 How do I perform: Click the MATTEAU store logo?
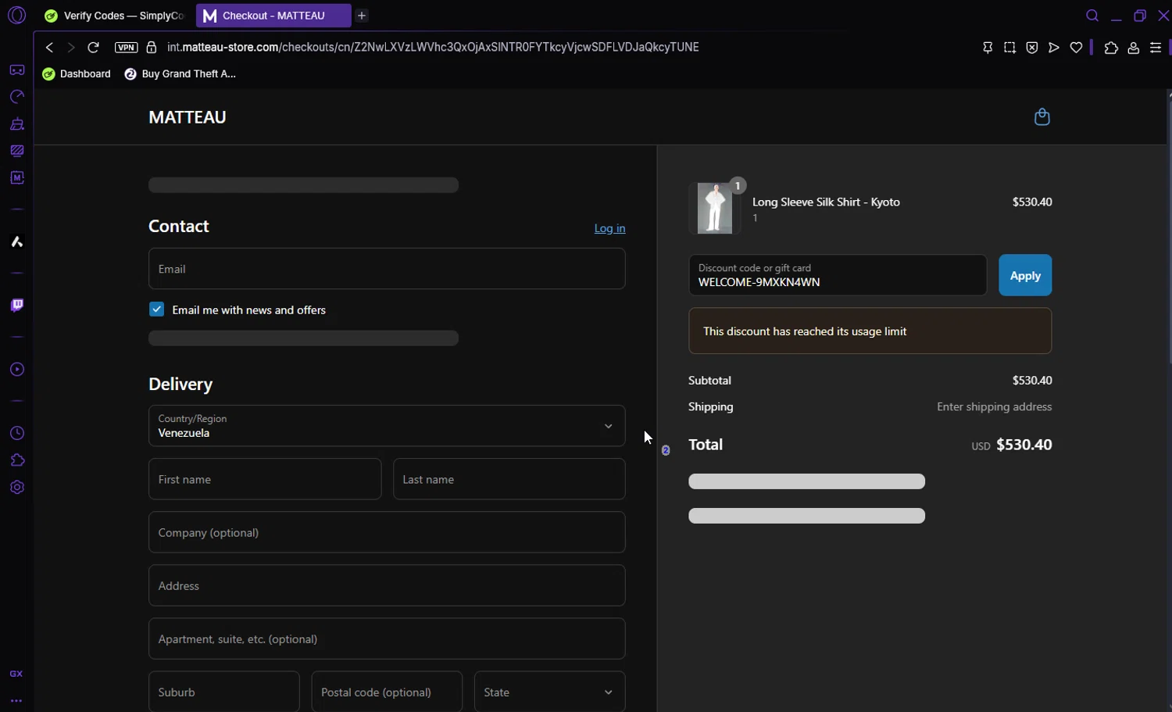[188, 117]
